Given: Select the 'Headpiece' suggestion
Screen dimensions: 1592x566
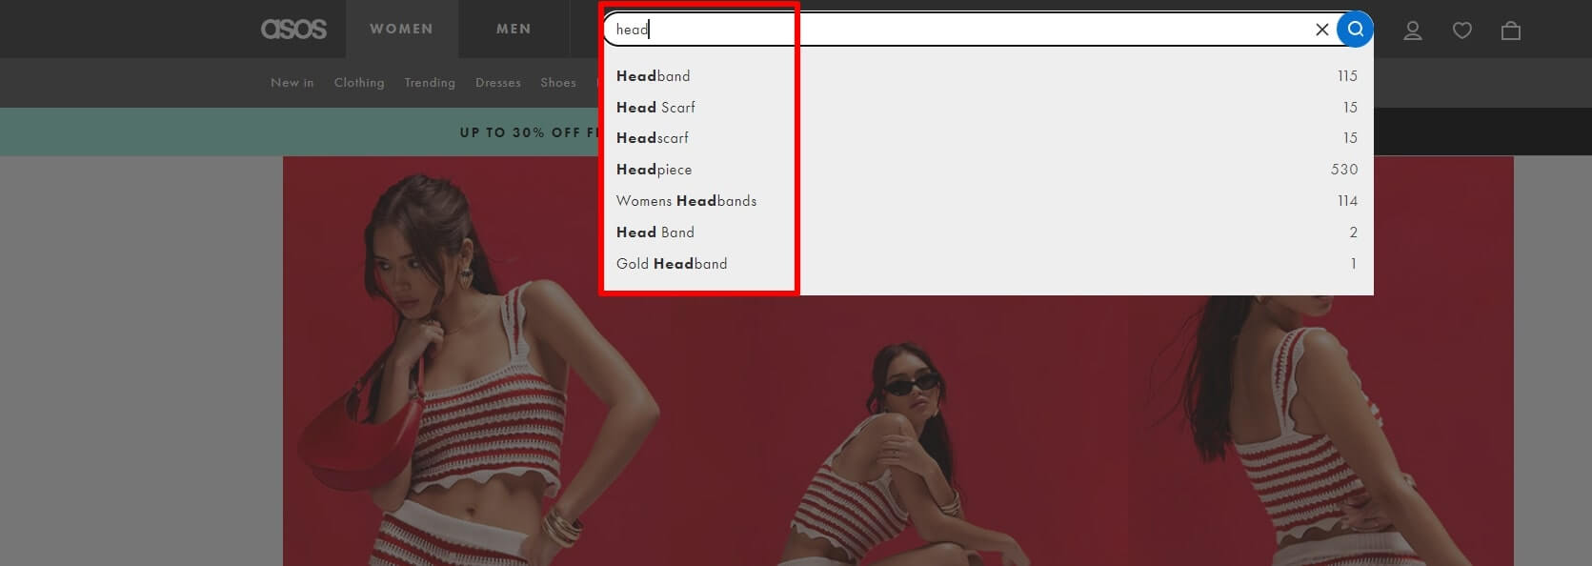Looking at the screenshot, I should coord(986,170).
